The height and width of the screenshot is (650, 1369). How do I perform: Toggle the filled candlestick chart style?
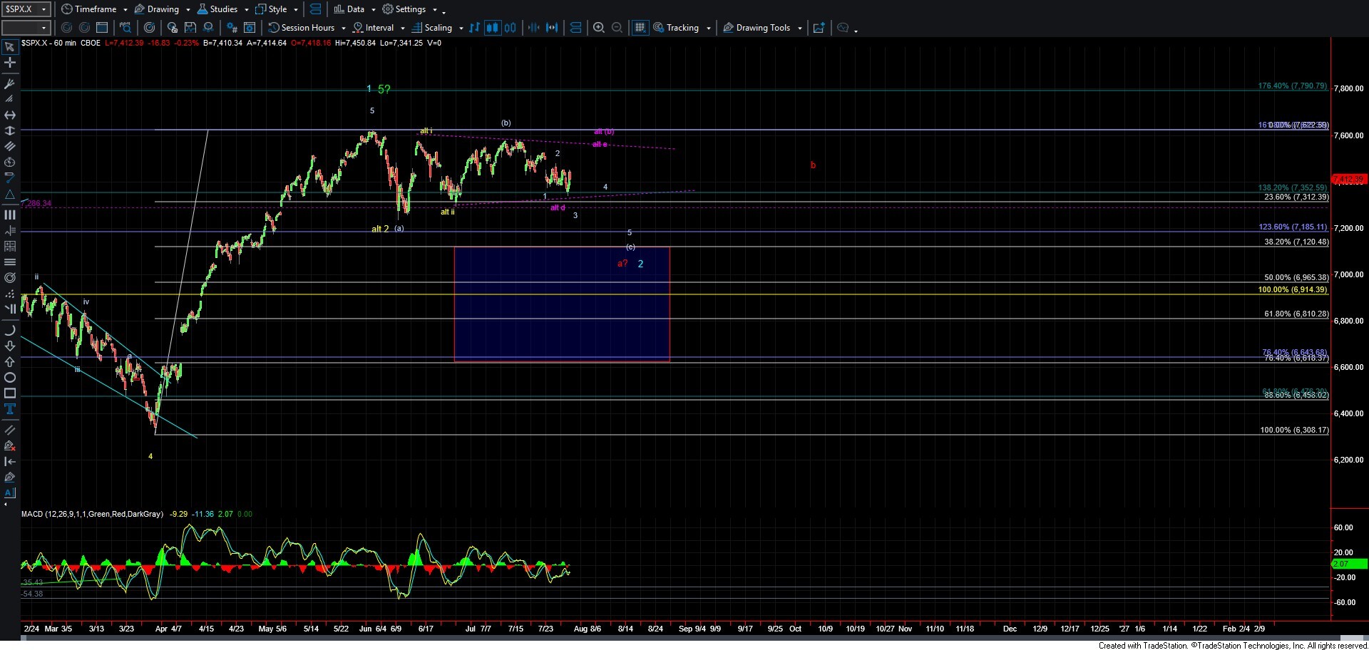coord(492,28)
